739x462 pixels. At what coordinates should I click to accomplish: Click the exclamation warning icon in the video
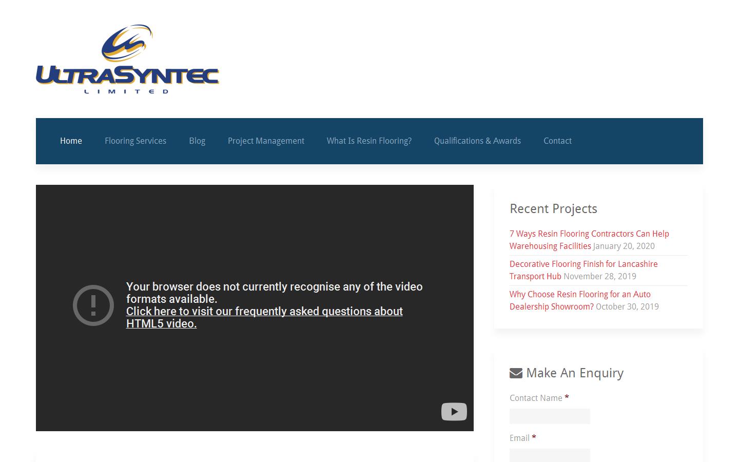tap(93, 305)
